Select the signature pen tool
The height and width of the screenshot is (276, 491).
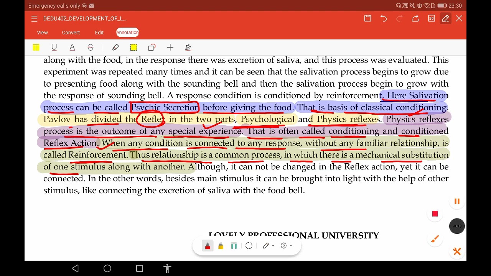188,48
